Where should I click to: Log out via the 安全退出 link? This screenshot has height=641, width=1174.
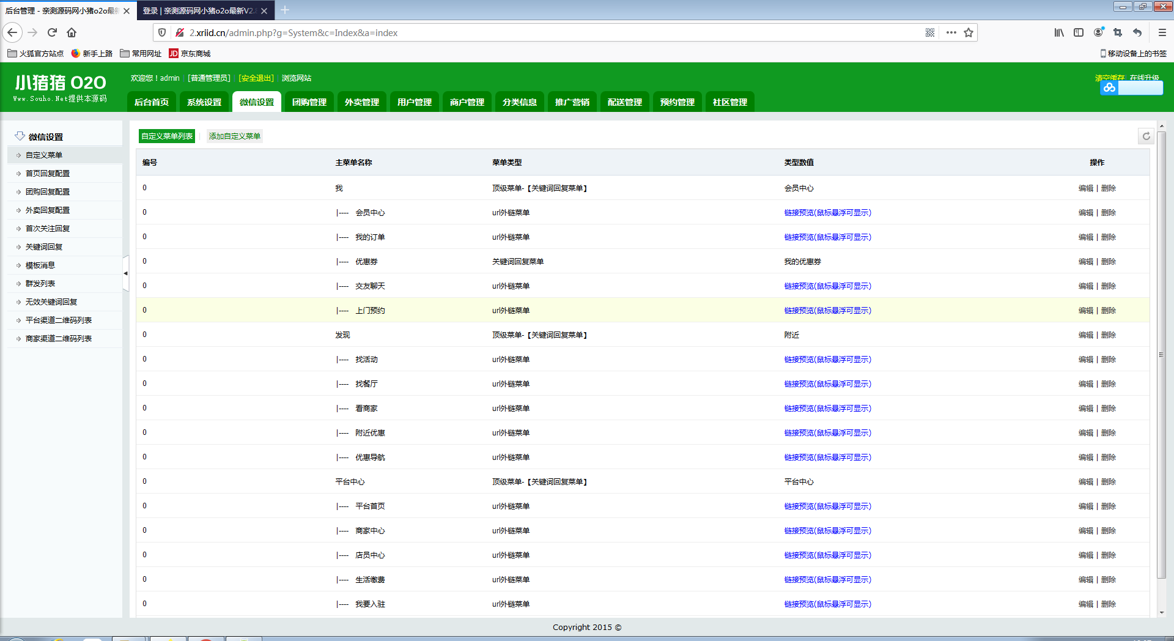pos(255,78)
